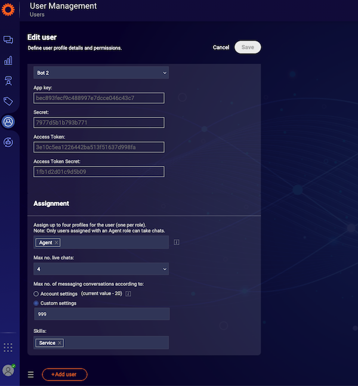The image size is (358, 386).
Task: Click the "Max no. live chats:" label
Action: 54,258
